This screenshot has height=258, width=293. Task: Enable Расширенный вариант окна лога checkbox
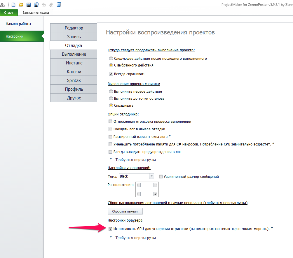pos(110,137)
